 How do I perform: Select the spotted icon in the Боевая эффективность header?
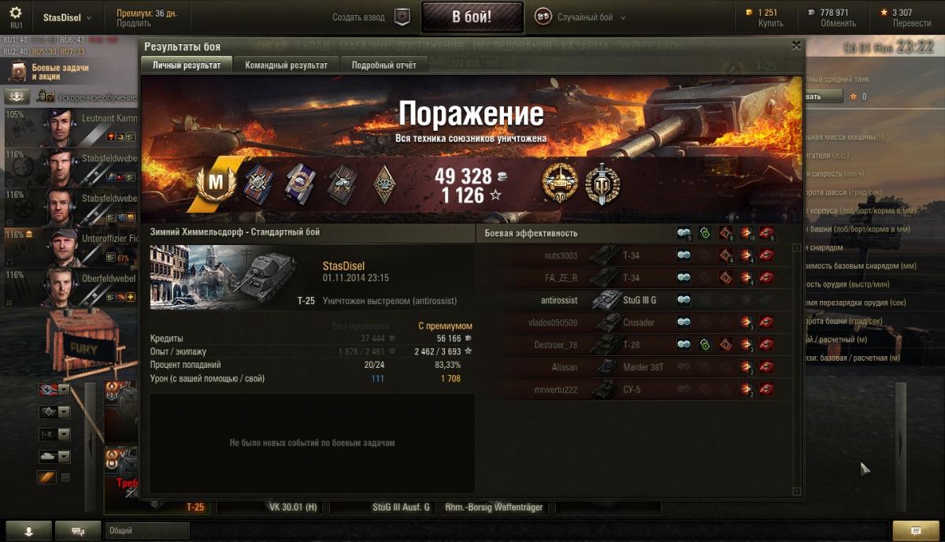(684, 233)
